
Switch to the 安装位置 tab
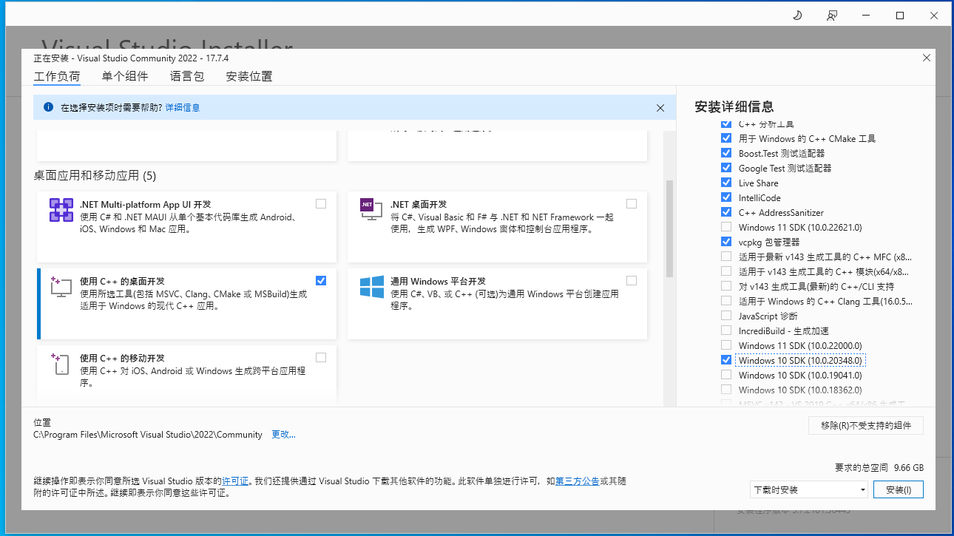click(249, 76)
